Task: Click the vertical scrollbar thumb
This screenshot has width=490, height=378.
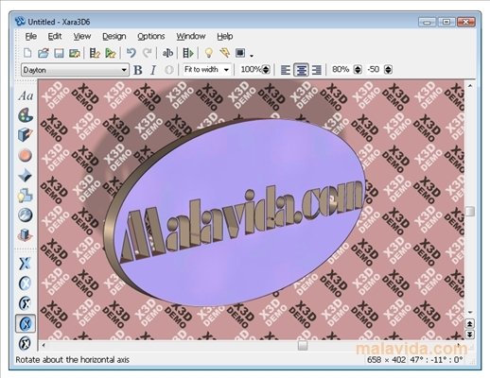Action: click(x=470, y=211)
